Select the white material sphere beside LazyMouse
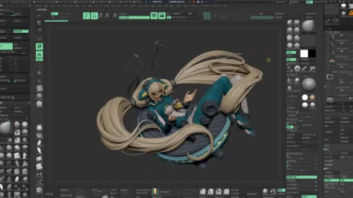This screenshot has width=353, height=198. click(x=305, y=97)
